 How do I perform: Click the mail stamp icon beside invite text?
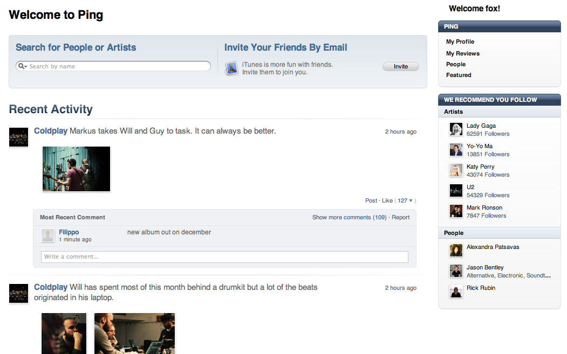pos(231,68)
